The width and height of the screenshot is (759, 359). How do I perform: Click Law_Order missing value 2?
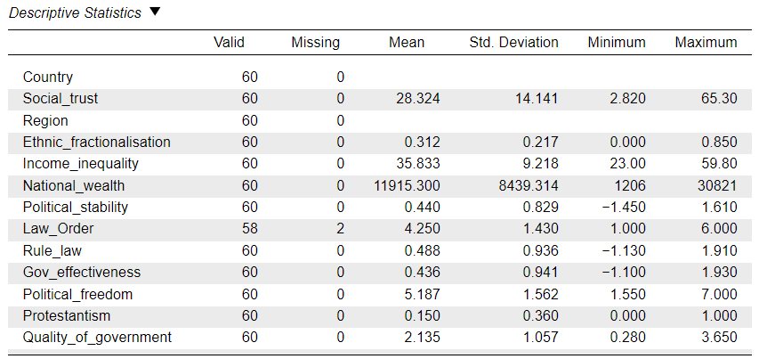click(x=340, y=229)
